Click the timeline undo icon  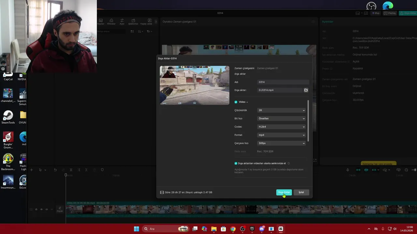[x=55, y=170]
